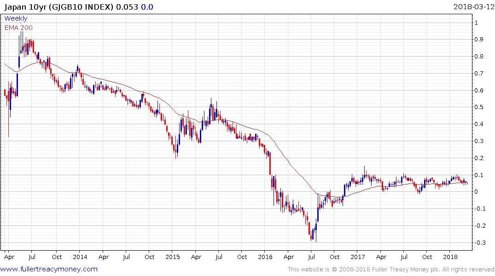Click the 'Weekly' interval label
This screenshot has height=276, width=495.
point(16,18)
